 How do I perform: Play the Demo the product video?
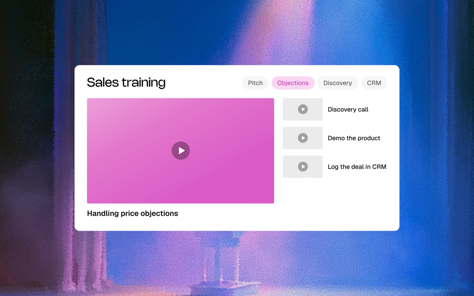pyautogui.click(x=303, y=138)
